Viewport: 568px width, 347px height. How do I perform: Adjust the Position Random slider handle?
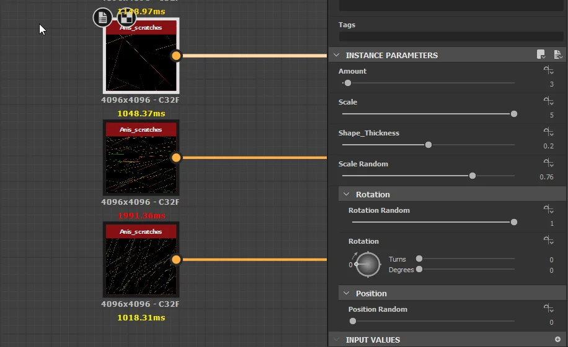tap(353, 321)
